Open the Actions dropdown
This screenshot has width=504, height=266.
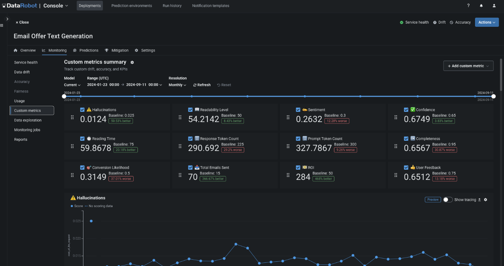[487, 22]
